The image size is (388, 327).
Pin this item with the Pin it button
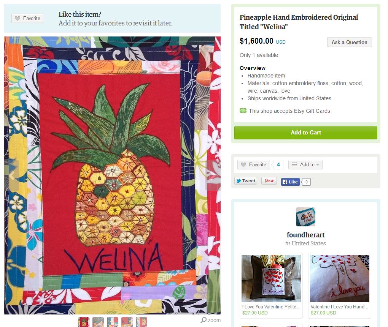click(269, 181)
